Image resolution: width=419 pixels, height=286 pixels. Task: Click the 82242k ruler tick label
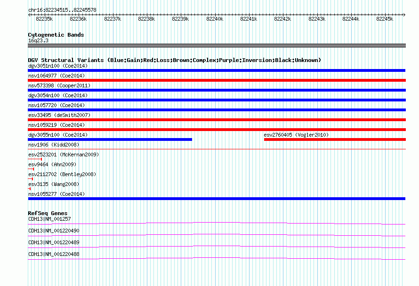282,19
